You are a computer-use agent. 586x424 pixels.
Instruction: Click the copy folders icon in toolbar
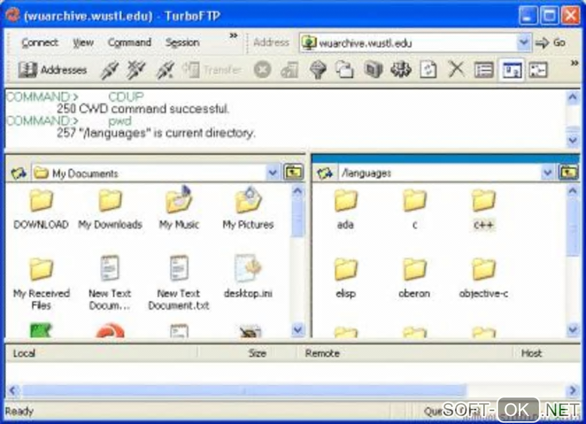(345, 70)
